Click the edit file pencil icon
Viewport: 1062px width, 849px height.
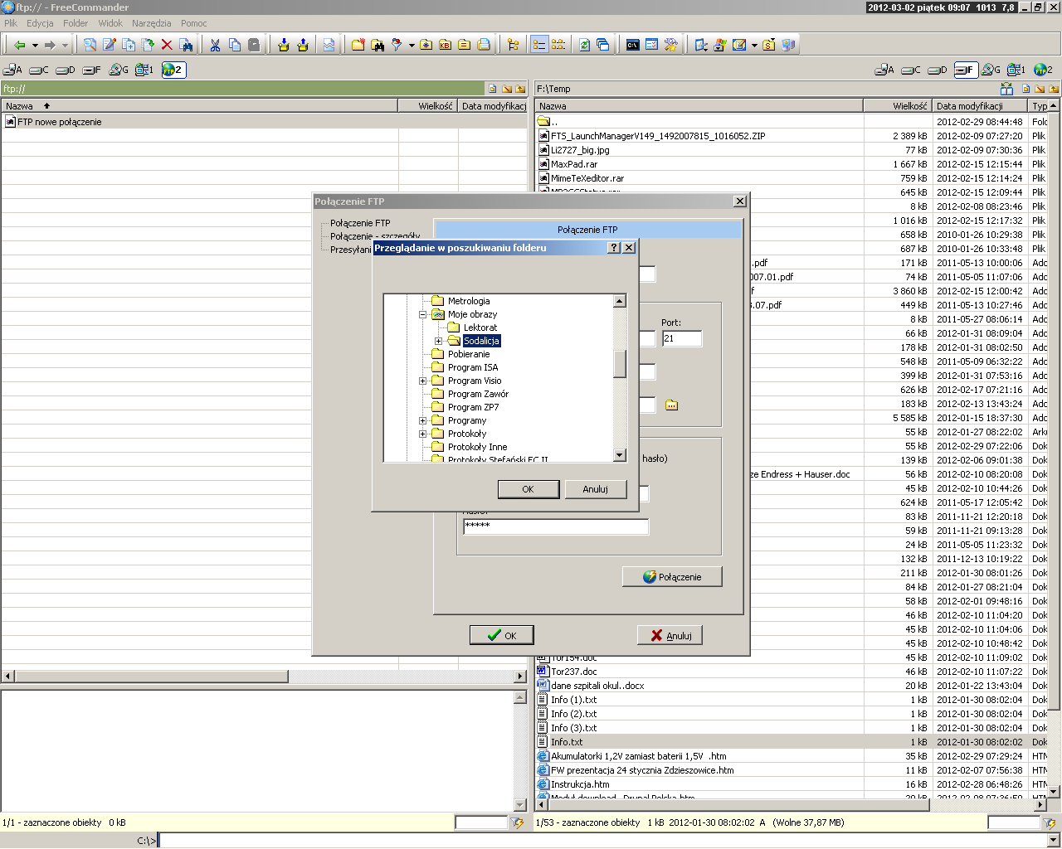[110, 45]
